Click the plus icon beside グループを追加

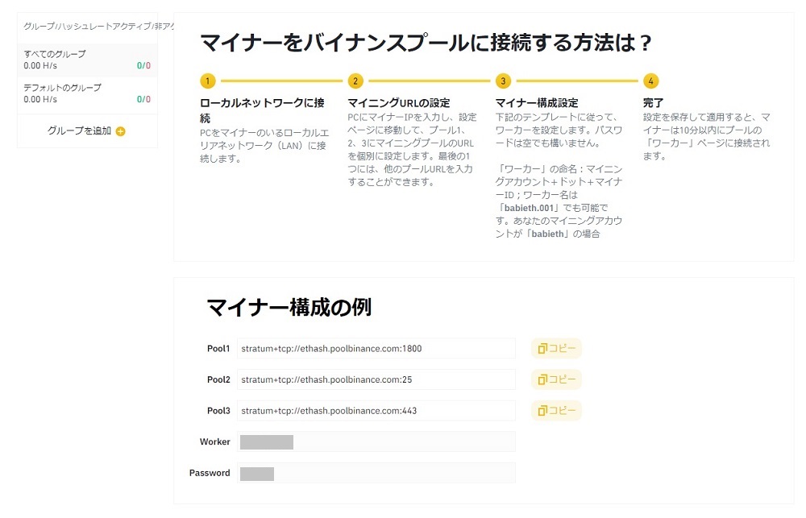121,131
